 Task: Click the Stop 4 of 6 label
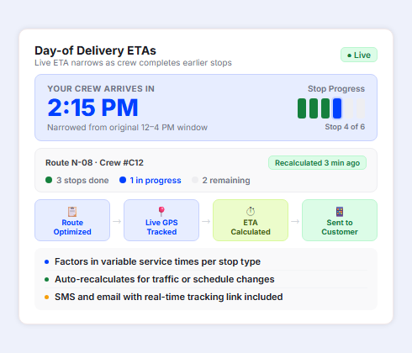coord(345,127)
